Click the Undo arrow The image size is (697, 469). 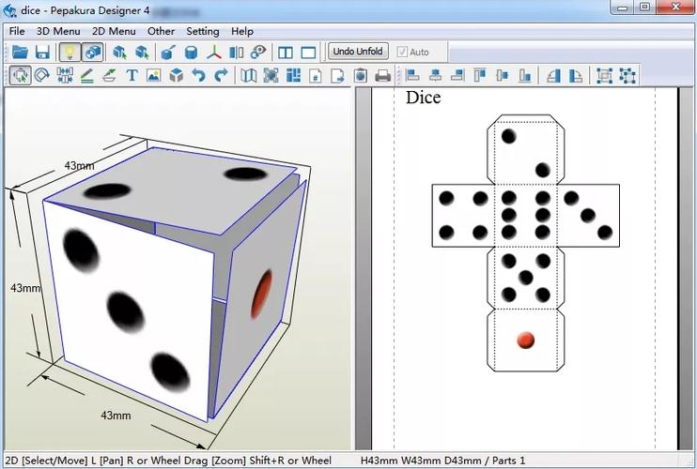[199, 75]
